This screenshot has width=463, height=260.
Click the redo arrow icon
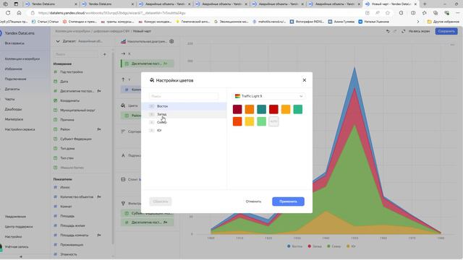[395, 31]
